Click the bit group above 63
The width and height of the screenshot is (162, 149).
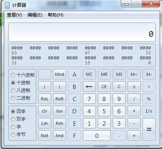pyautogui.click(x=17, y=48)
